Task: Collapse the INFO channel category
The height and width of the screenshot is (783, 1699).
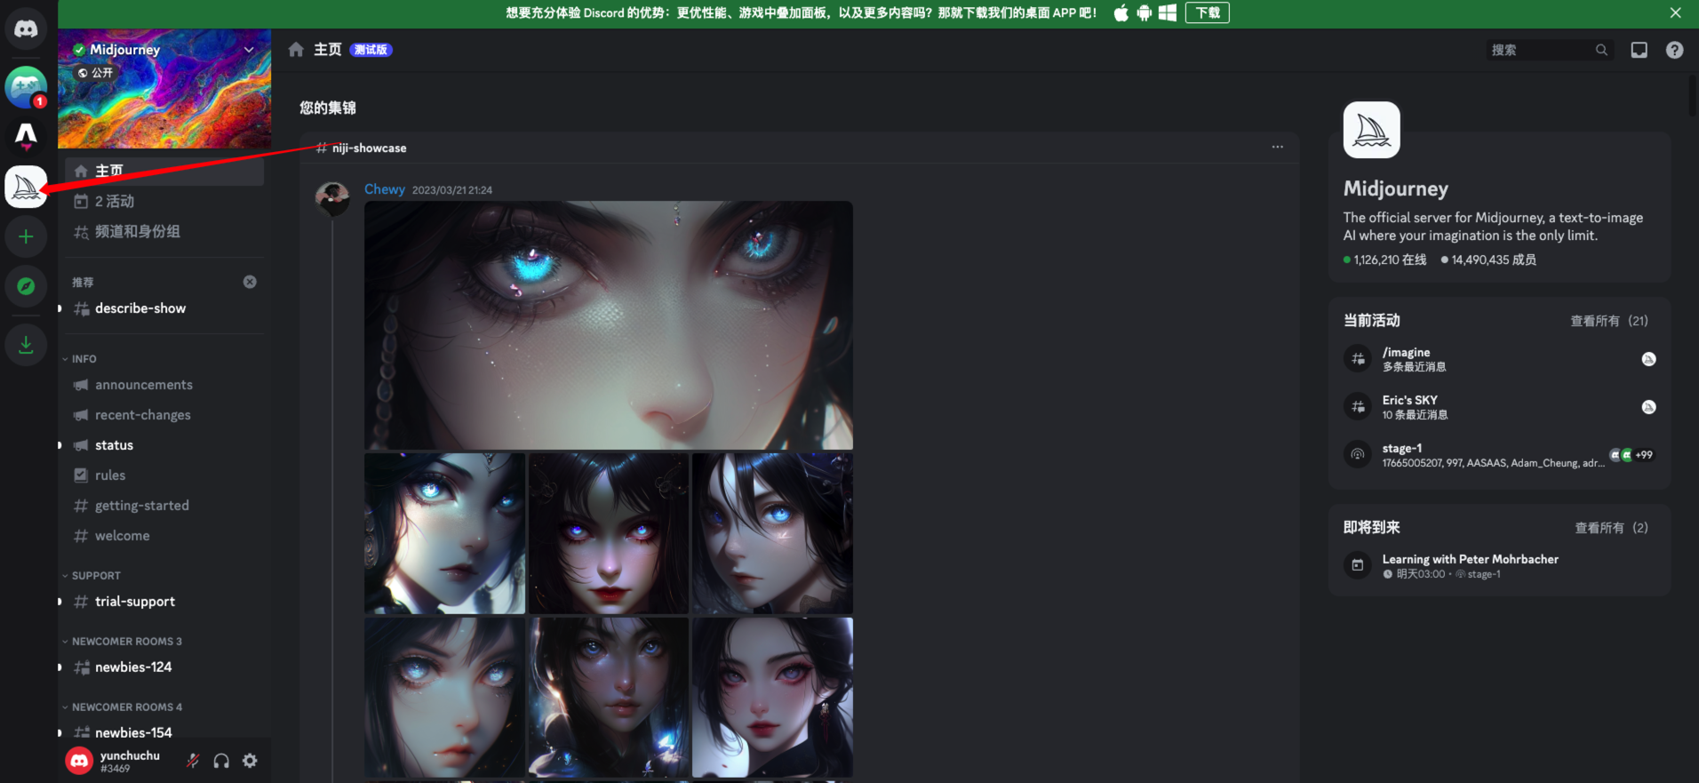Action: click(x=84, y=359)
